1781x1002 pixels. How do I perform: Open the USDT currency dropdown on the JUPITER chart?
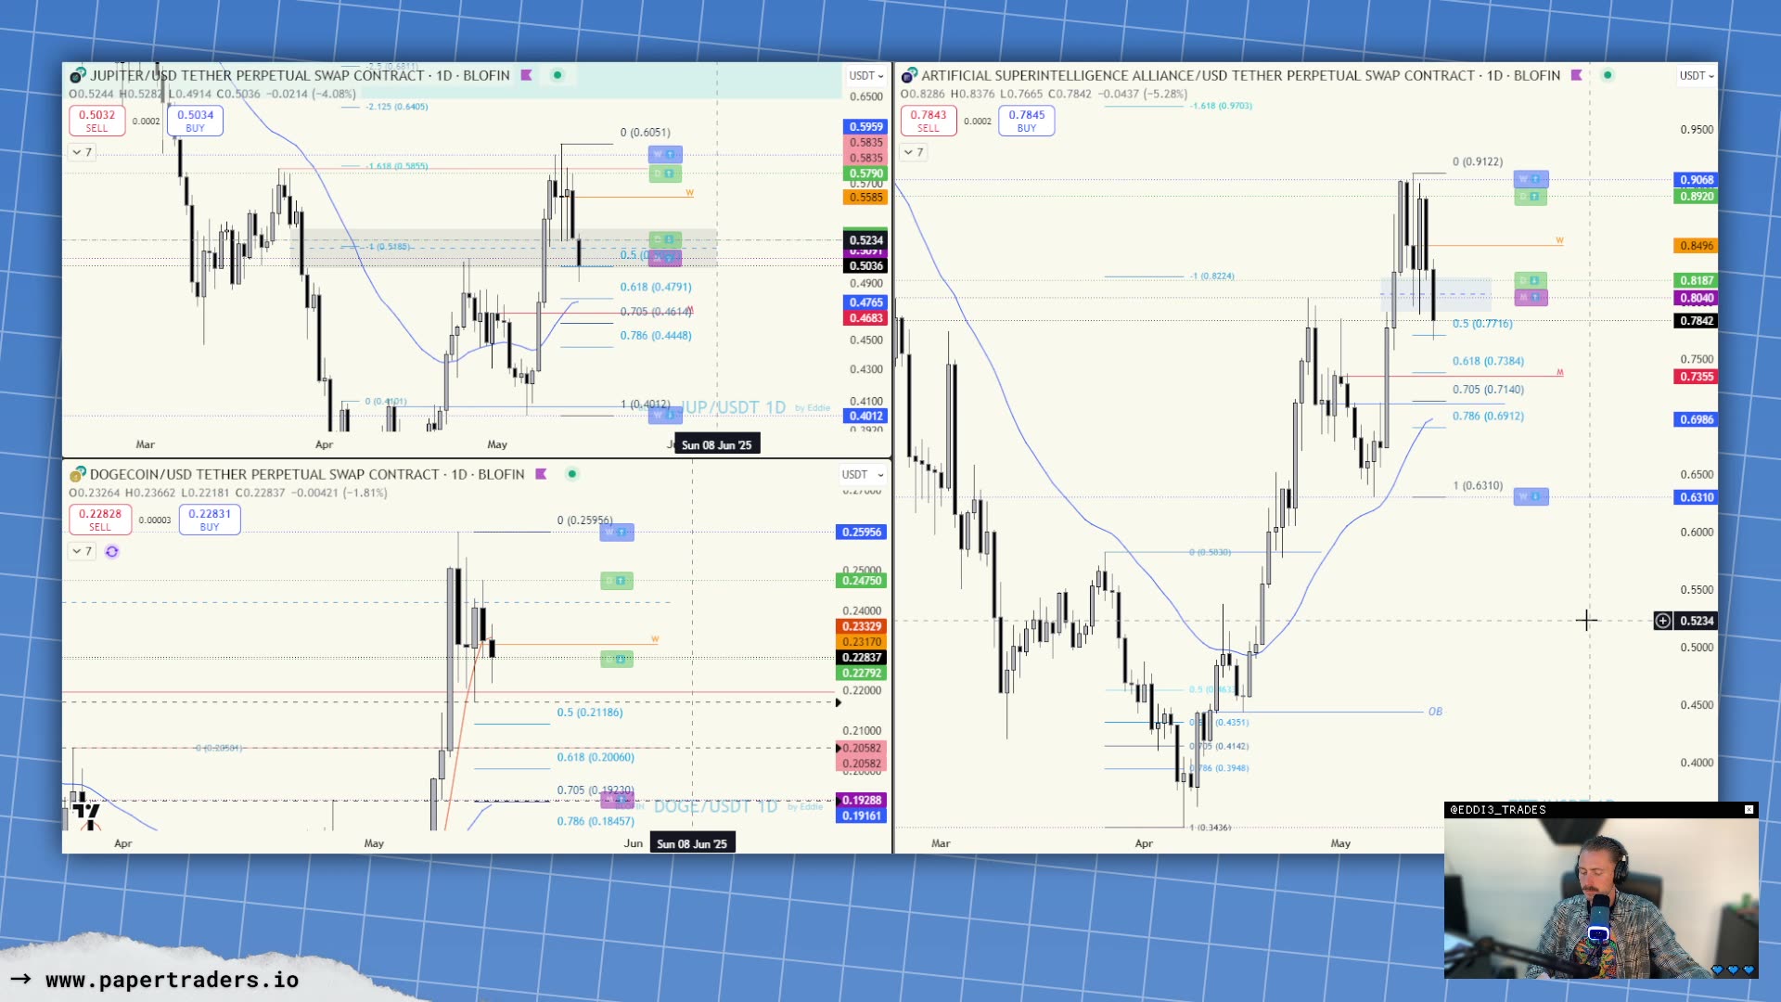coord(863,76)
